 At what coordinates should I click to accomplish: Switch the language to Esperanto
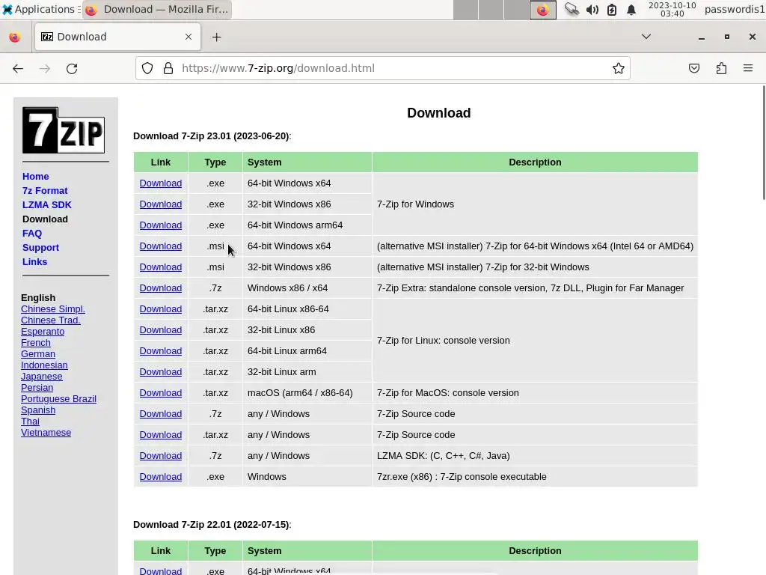[x=43, y=332]
